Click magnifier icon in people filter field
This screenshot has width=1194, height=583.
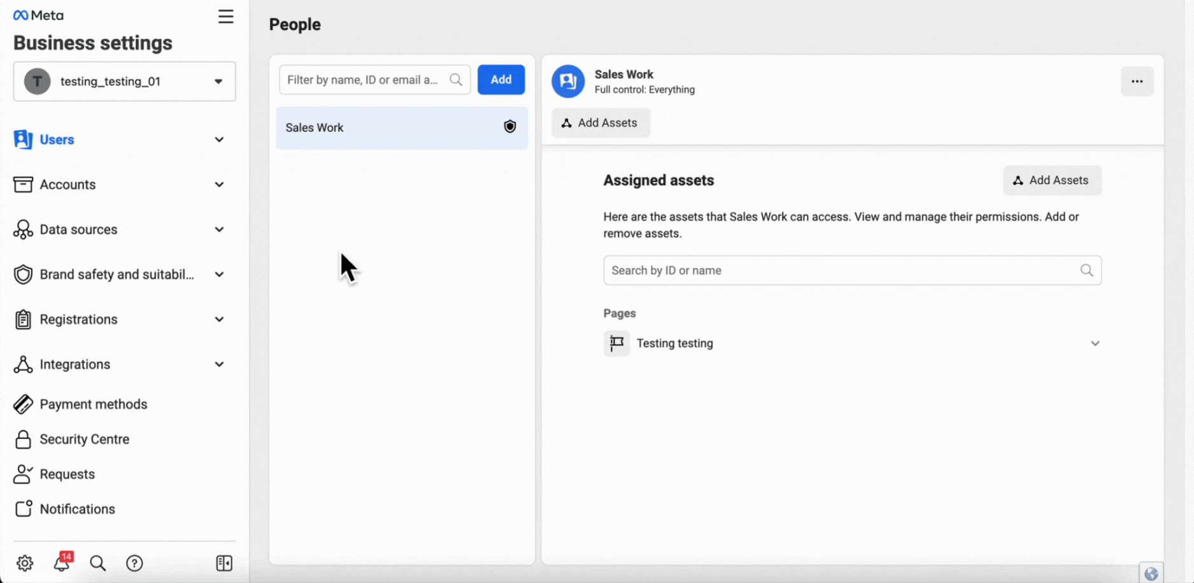(x=456, y=80)
